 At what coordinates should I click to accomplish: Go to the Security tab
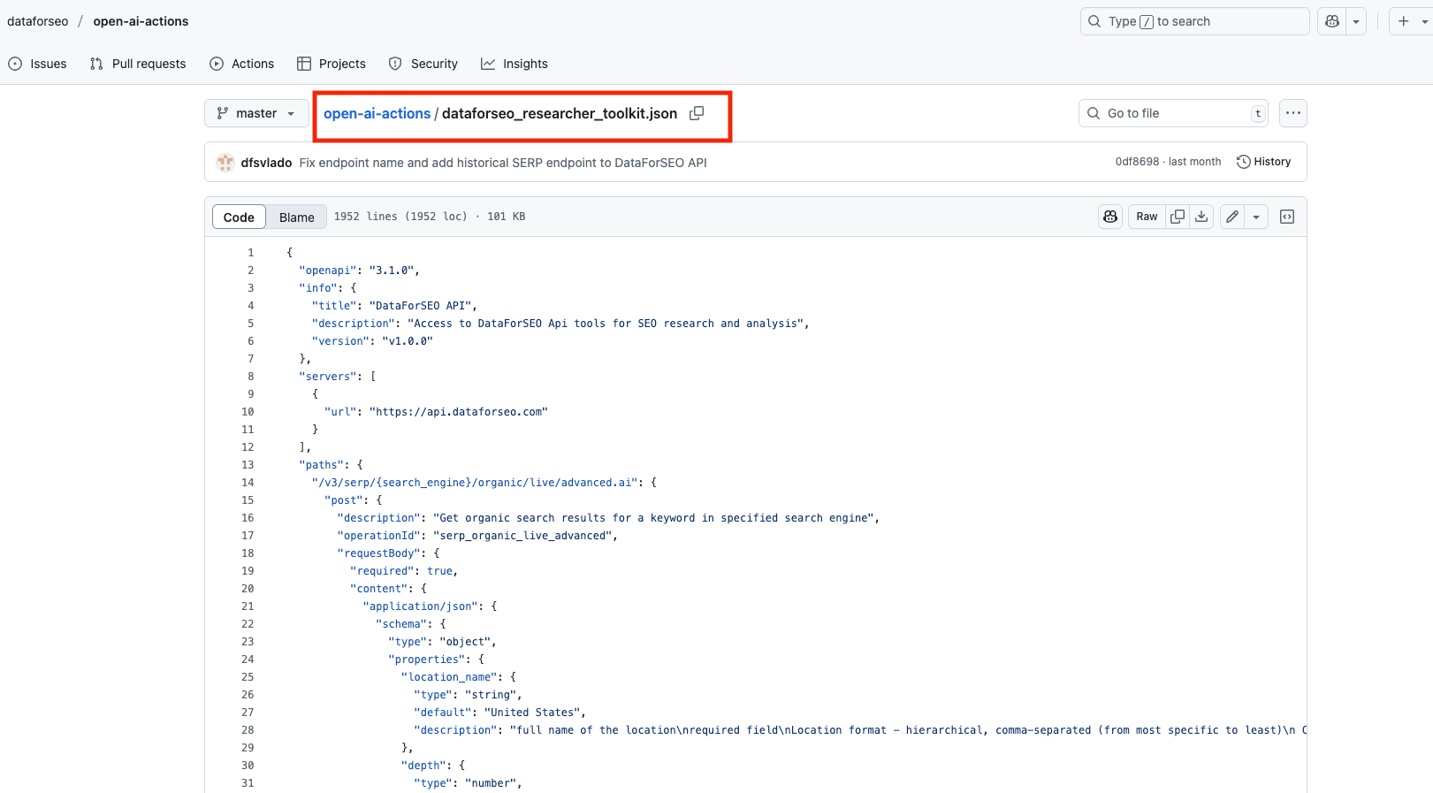(423, 64)
